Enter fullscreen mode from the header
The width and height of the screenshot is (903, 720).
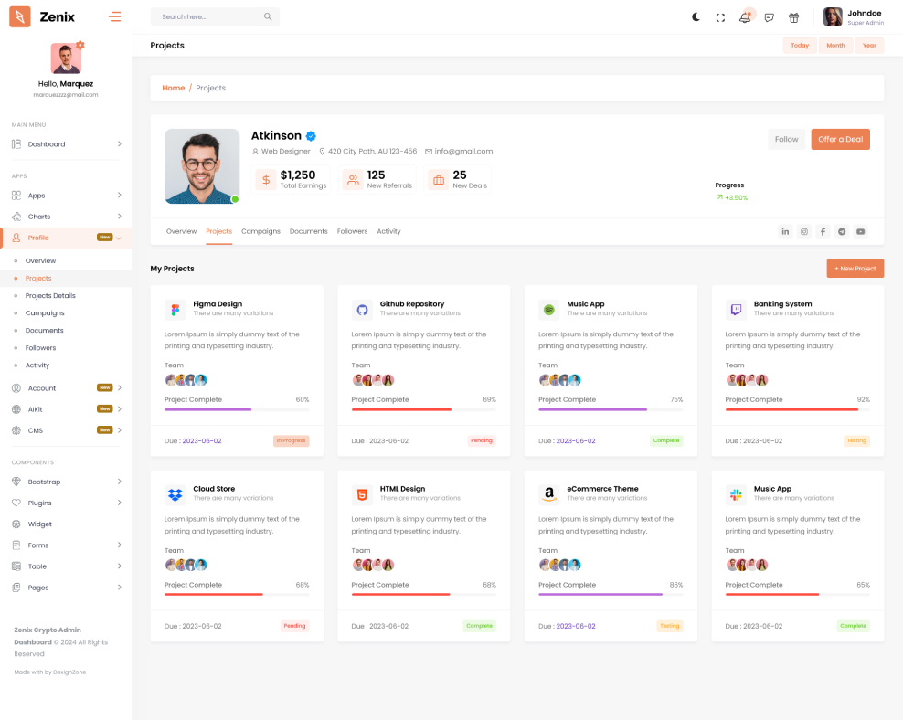click(x=720, y=17)
